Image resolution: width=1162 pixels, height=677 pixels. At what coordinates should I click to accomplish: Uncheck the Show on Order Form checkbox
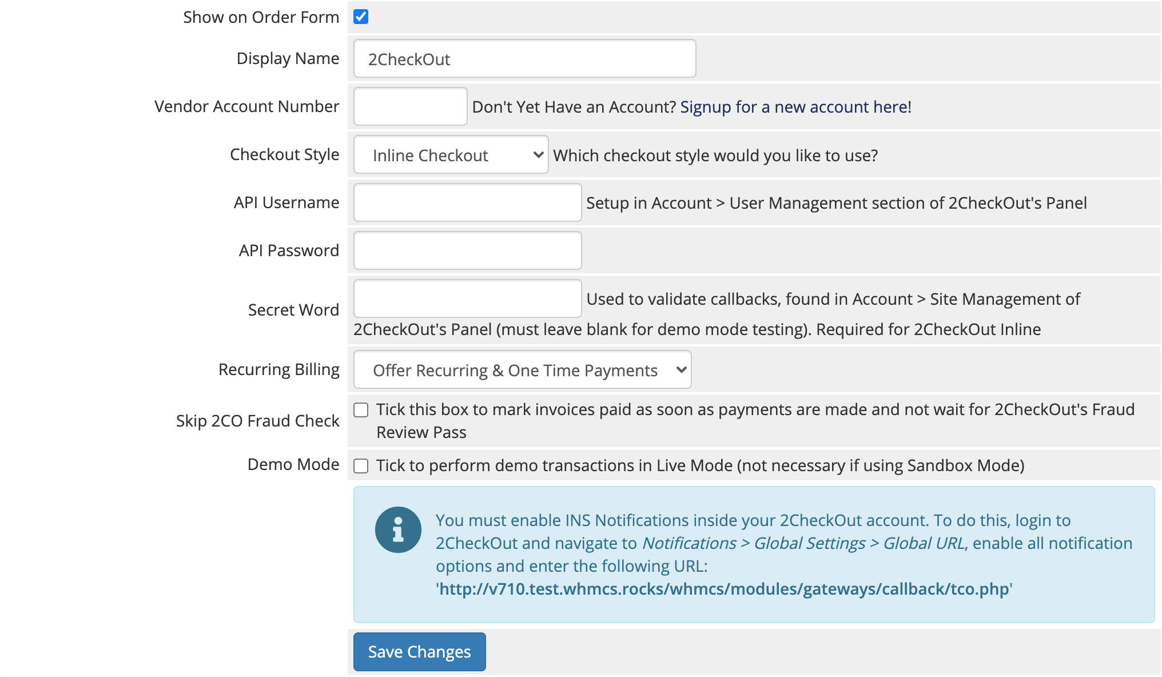(361, 17)
